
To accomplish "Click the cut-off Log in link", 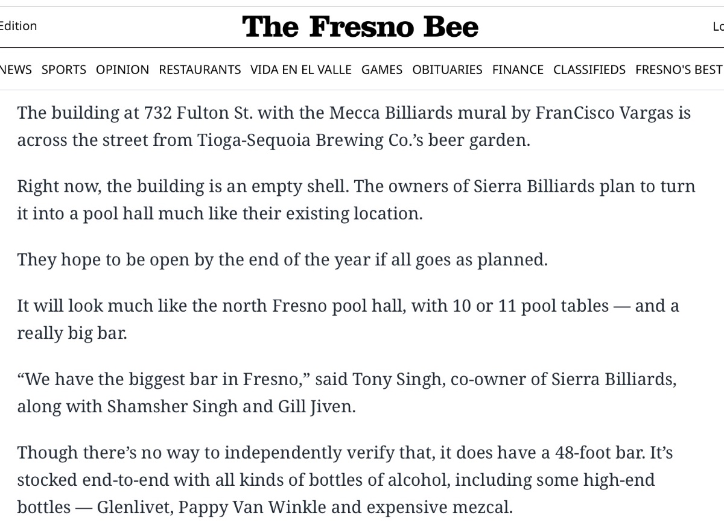I will click(x=718, y=27).
